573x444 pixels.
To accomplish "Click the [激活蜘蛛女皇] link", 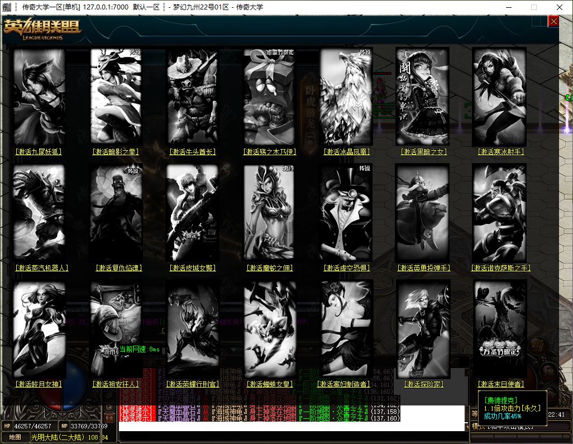I will (x=270, y=384).
